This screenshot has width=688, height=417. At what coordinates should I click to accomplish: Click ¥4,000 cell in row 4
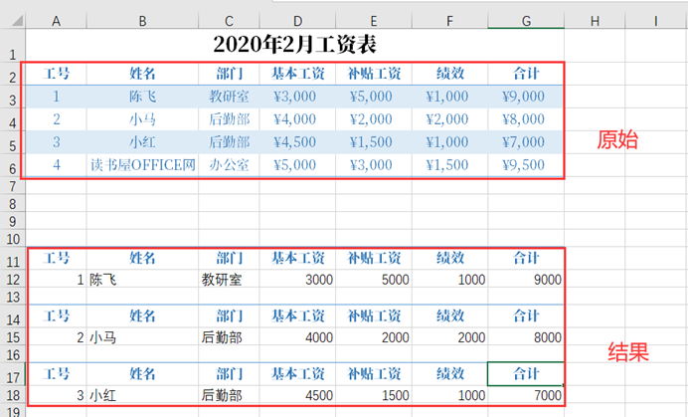[297, 119]
